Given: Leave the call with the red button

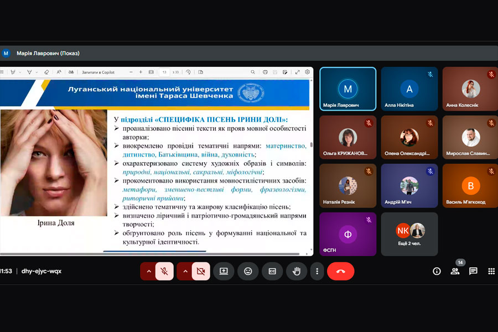Looking at the screenshot, I should pos(340,271).
